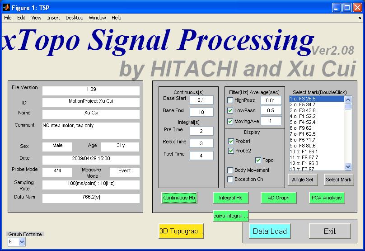Click the mark list scrollbar thumb
The height and width of the screenshot is (251, 365).
tap(348, 107)
